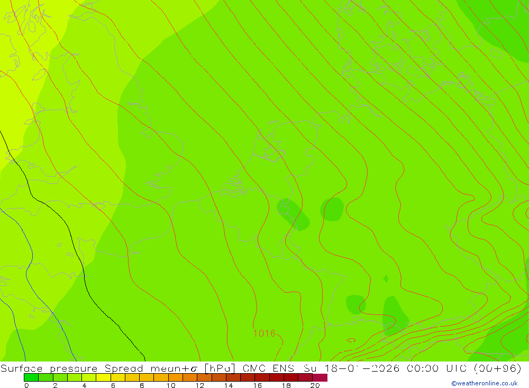Click the '[hPa]' unit label
Image resolution: width=529 pixels, height=388 pixels.
point(220,368)
